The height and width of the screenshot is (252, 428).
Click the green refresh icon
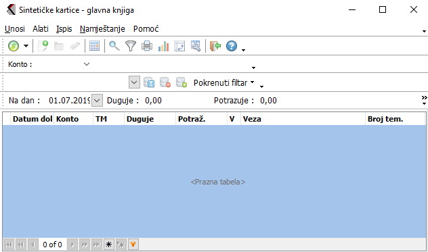(14, 46)
